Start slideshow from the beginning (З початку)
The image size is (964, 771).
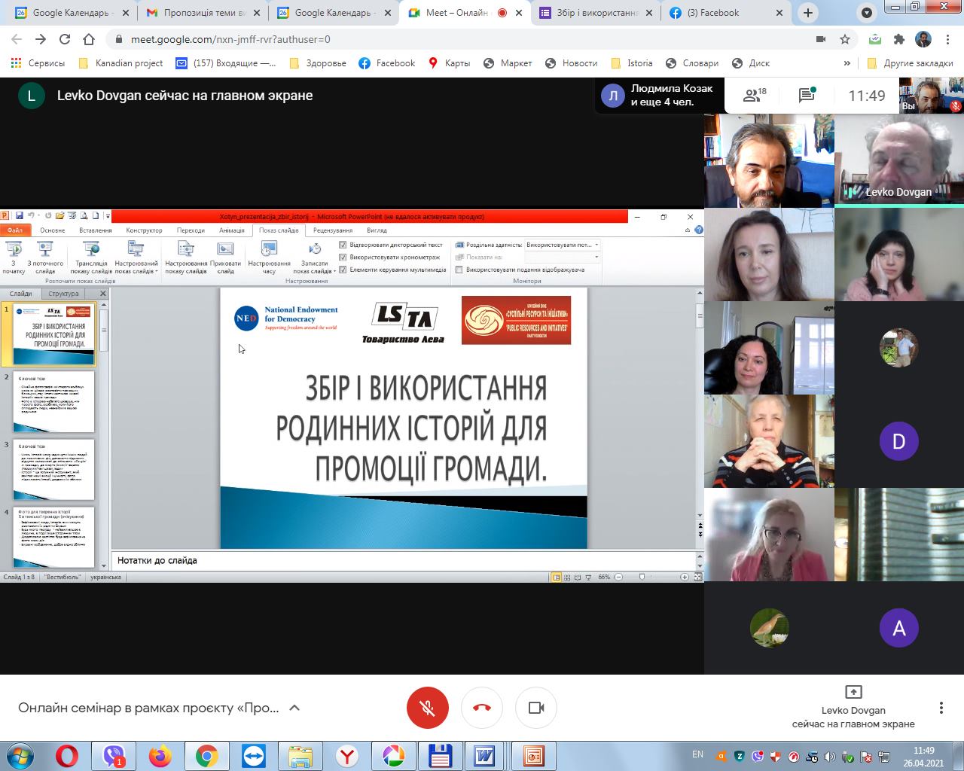(14, 258)
